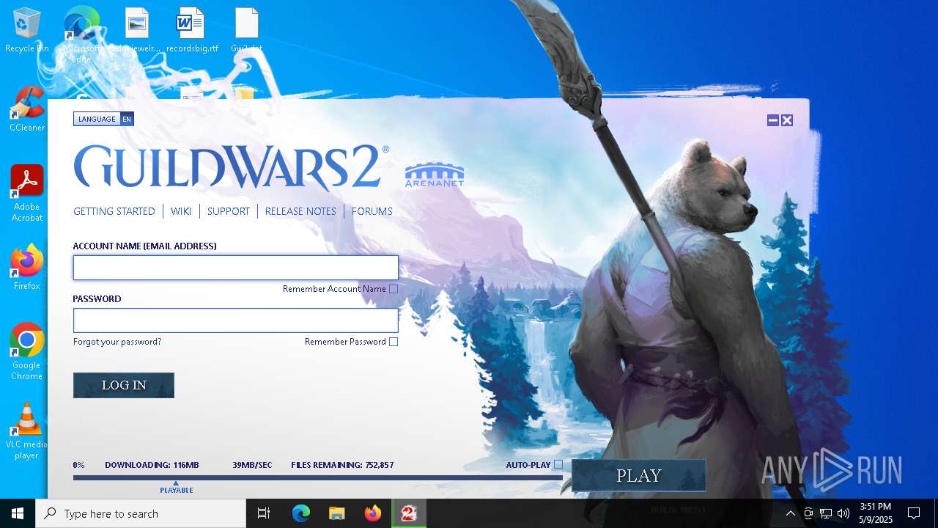This screenshot has height=528, width=938.
Task: Open Firefox from the taskbar
Action: (373, 513)
